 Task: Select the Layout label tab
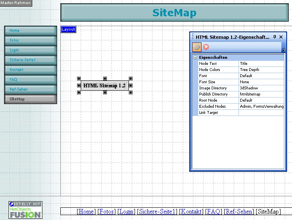(68, 29)
